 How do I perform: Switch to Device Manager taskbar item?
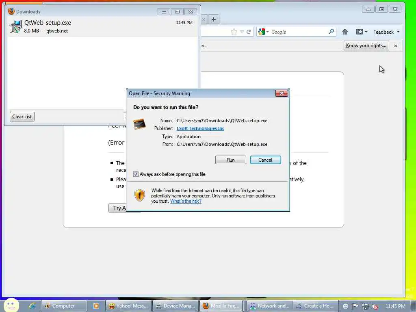point(175,306)
